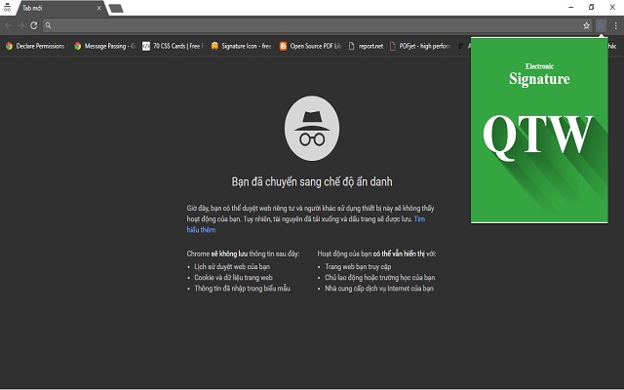Click 'Electronic Signature' title in popup
The image size is (624, 390).
pos(539,74)
